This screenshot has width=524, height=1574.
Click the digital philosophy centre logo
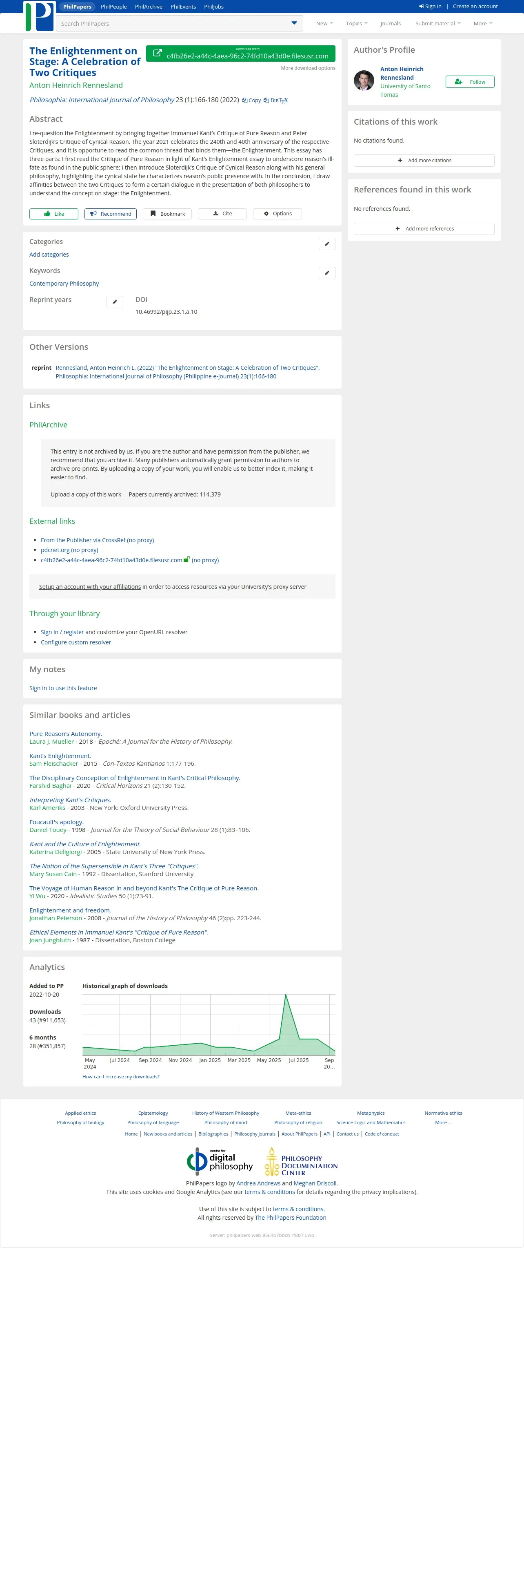(220, 1161)
